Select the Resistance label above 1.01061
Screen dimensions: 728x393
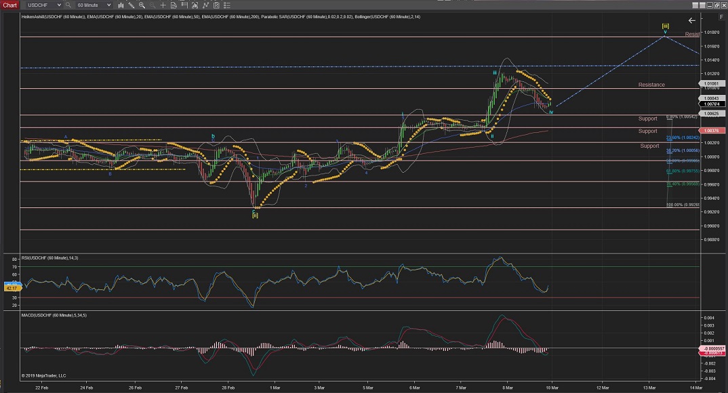[651, 85]
